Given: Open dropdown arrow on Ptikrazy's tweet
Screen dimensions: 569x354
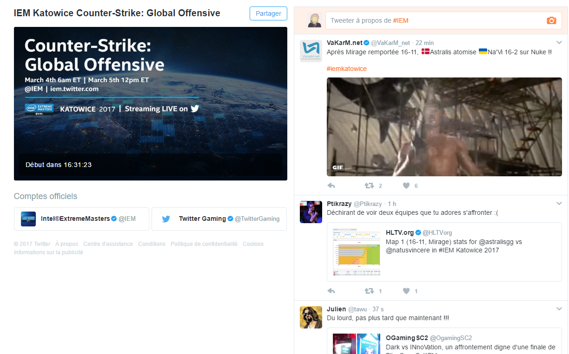Looking at the screenshot, I should 559,204.
